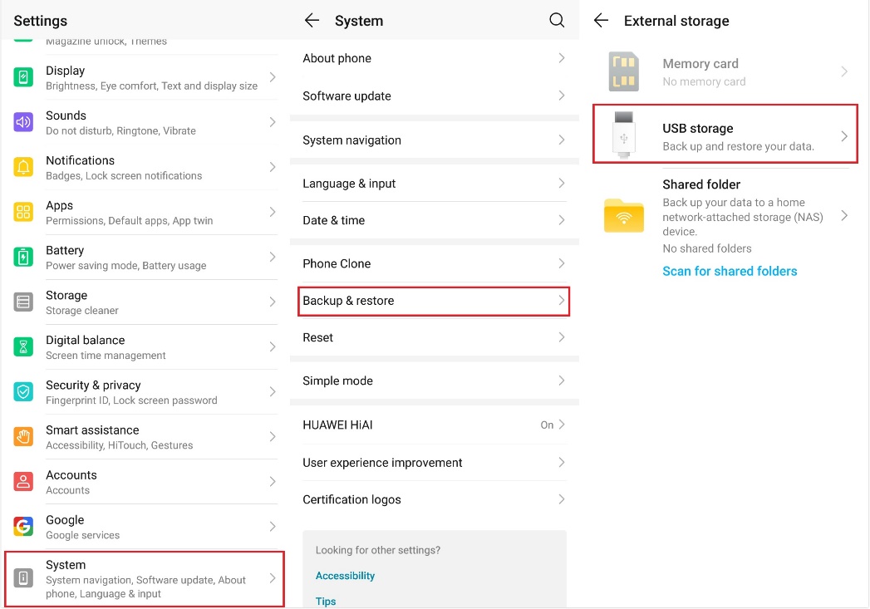Image resolution: width=870 pixels, height=609 pixels.
Task: Click the Google services icon
Action: coord(22,525)
